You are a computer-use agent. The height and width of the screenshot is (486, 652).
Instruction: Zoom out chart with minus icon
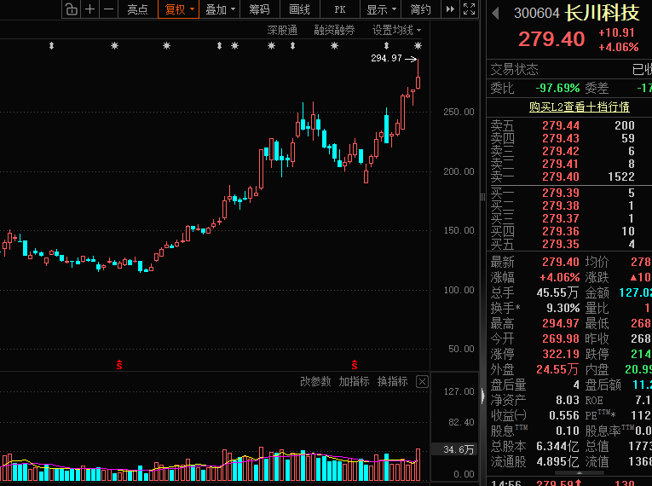point(108,9)
